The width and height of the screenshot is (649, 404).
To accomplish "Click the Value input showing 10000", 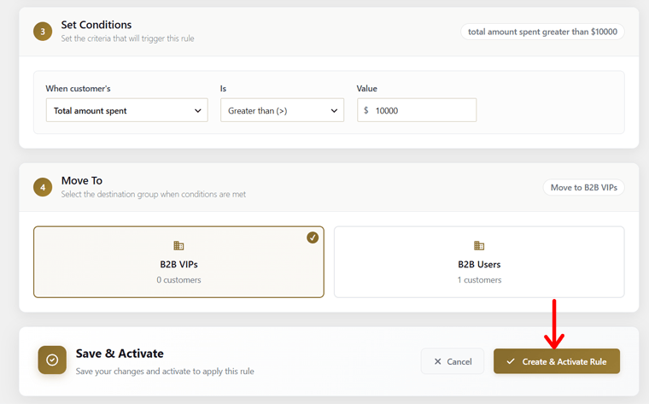I will click(417, 110).
